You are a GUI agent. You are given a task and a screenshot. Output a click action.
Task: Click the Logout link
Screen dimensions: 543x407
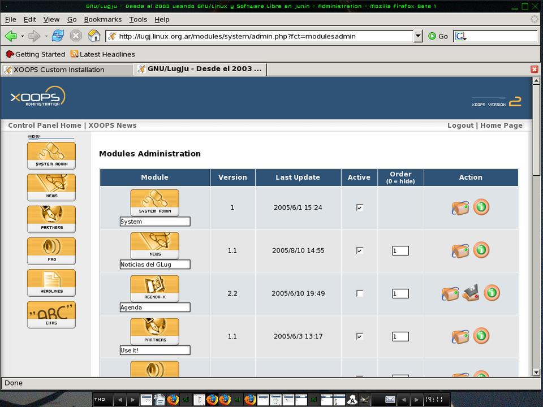pyautogui.click(x=460, y=125)
